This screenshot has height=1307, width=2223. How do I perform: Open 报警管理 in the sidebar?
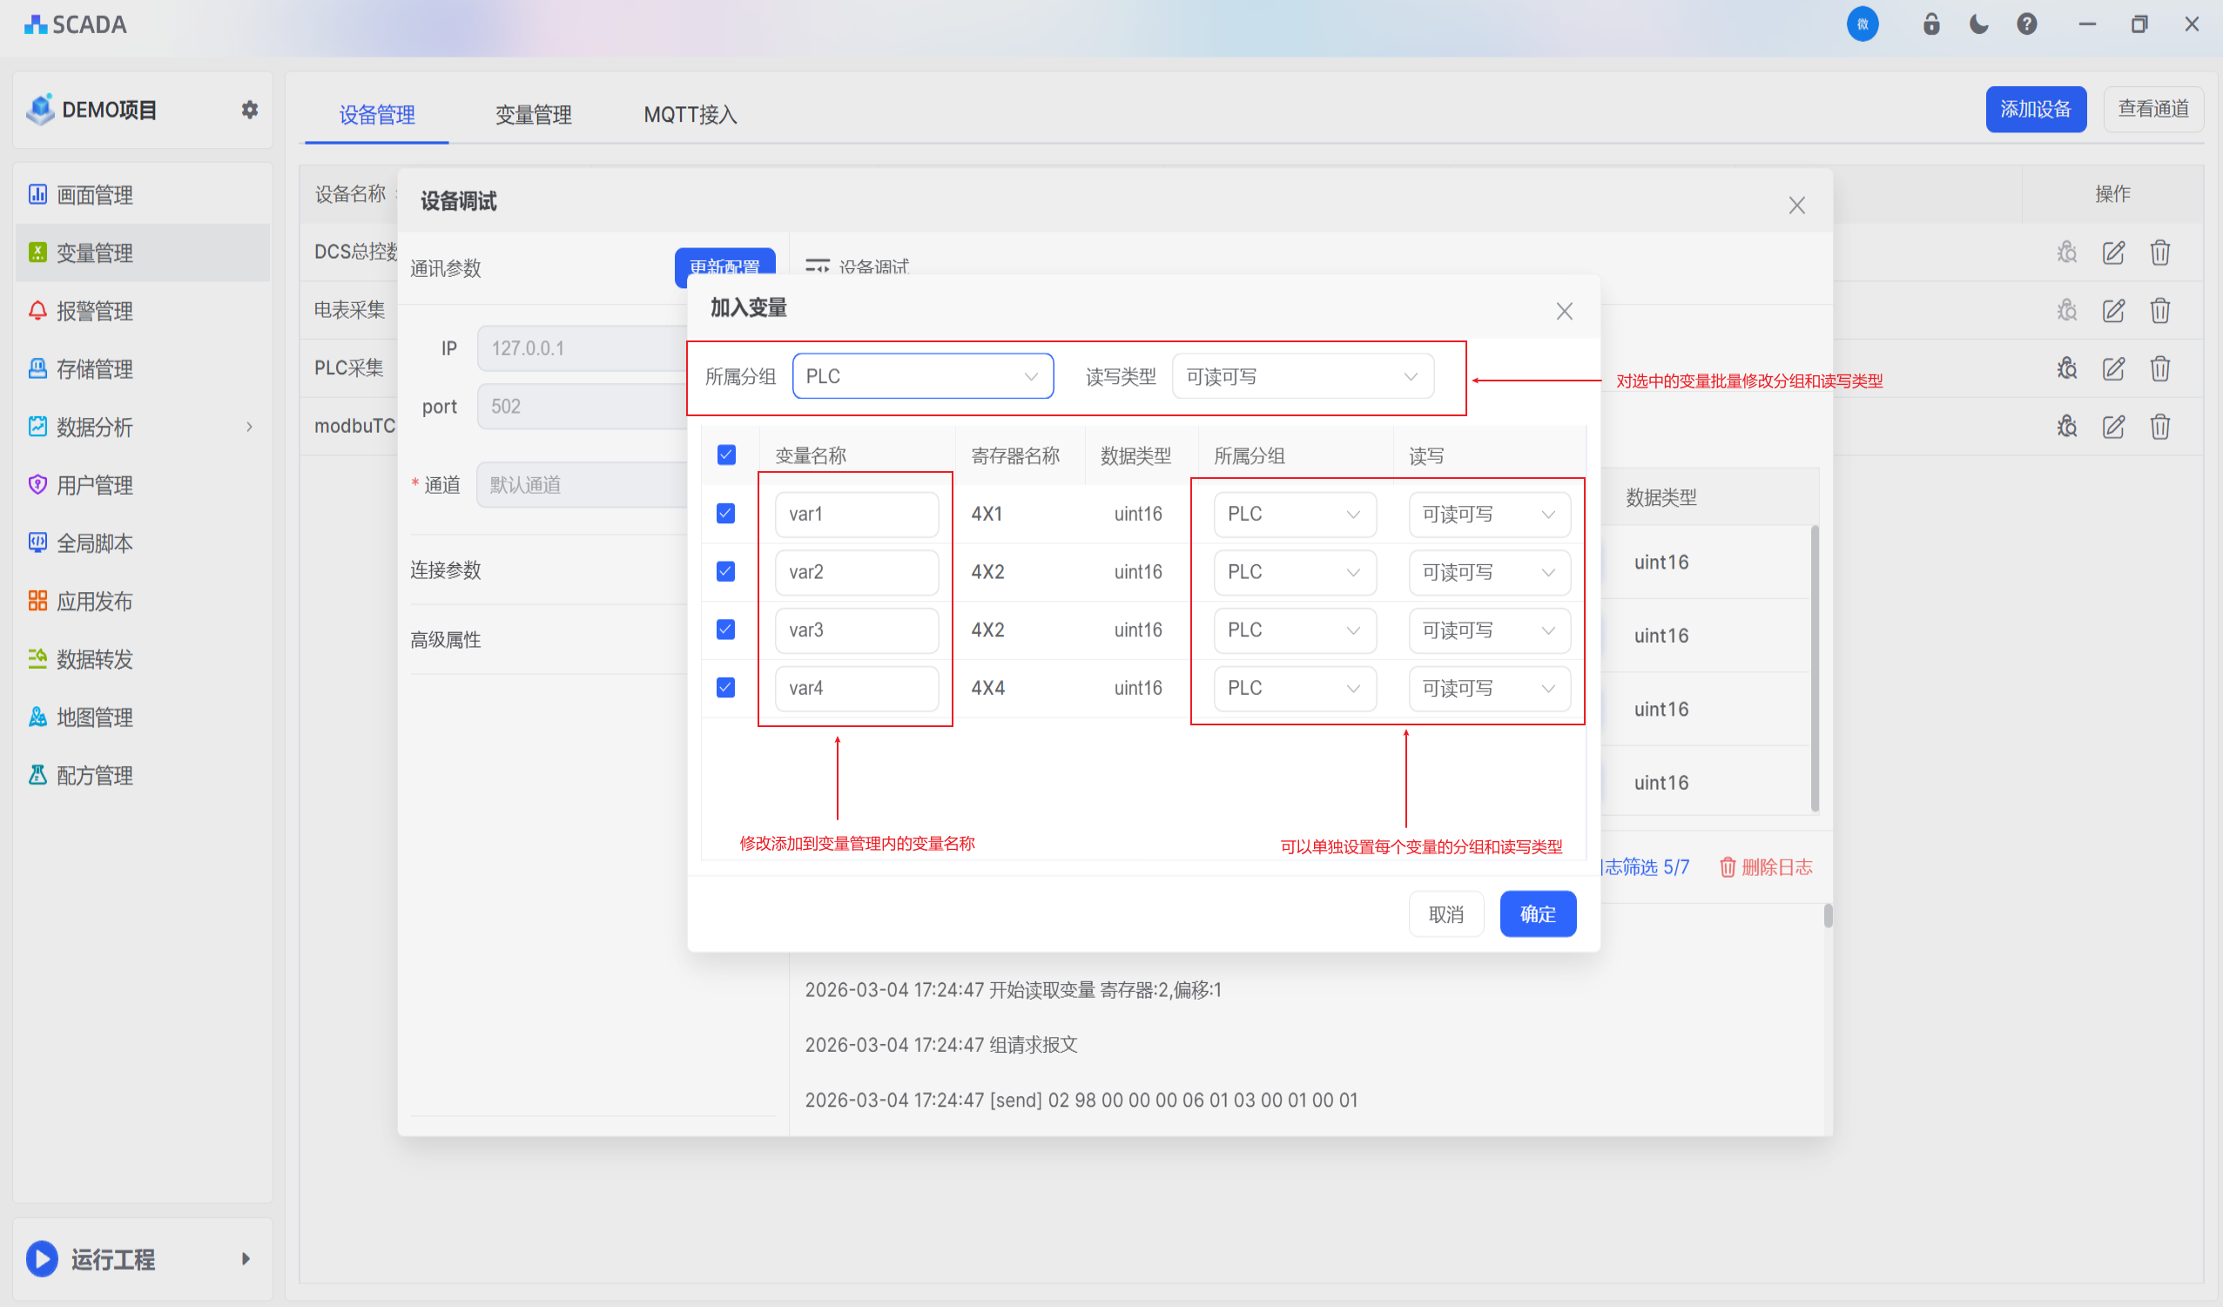94,312
